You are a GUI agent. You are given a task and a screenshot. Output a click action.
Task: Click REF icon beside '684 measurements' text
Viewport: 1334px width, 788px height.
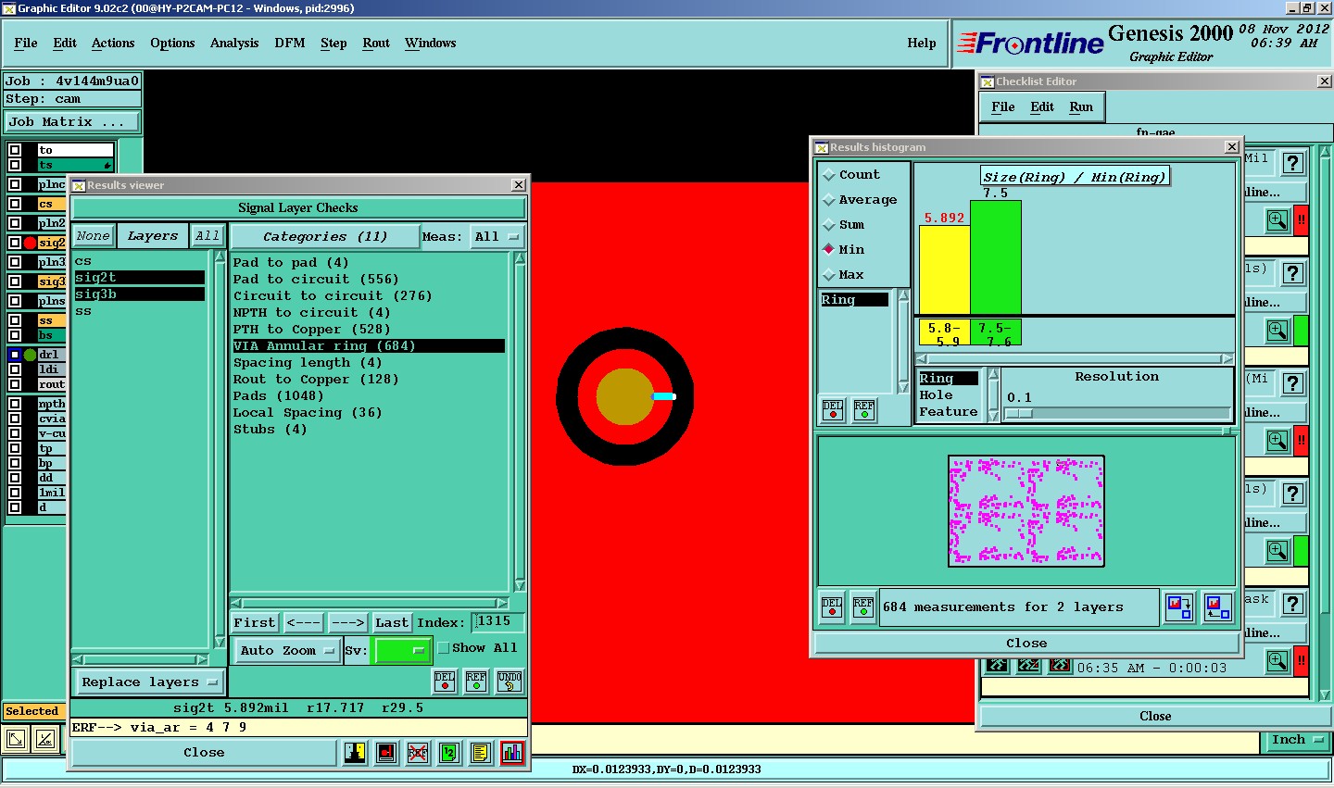point(863,607)
